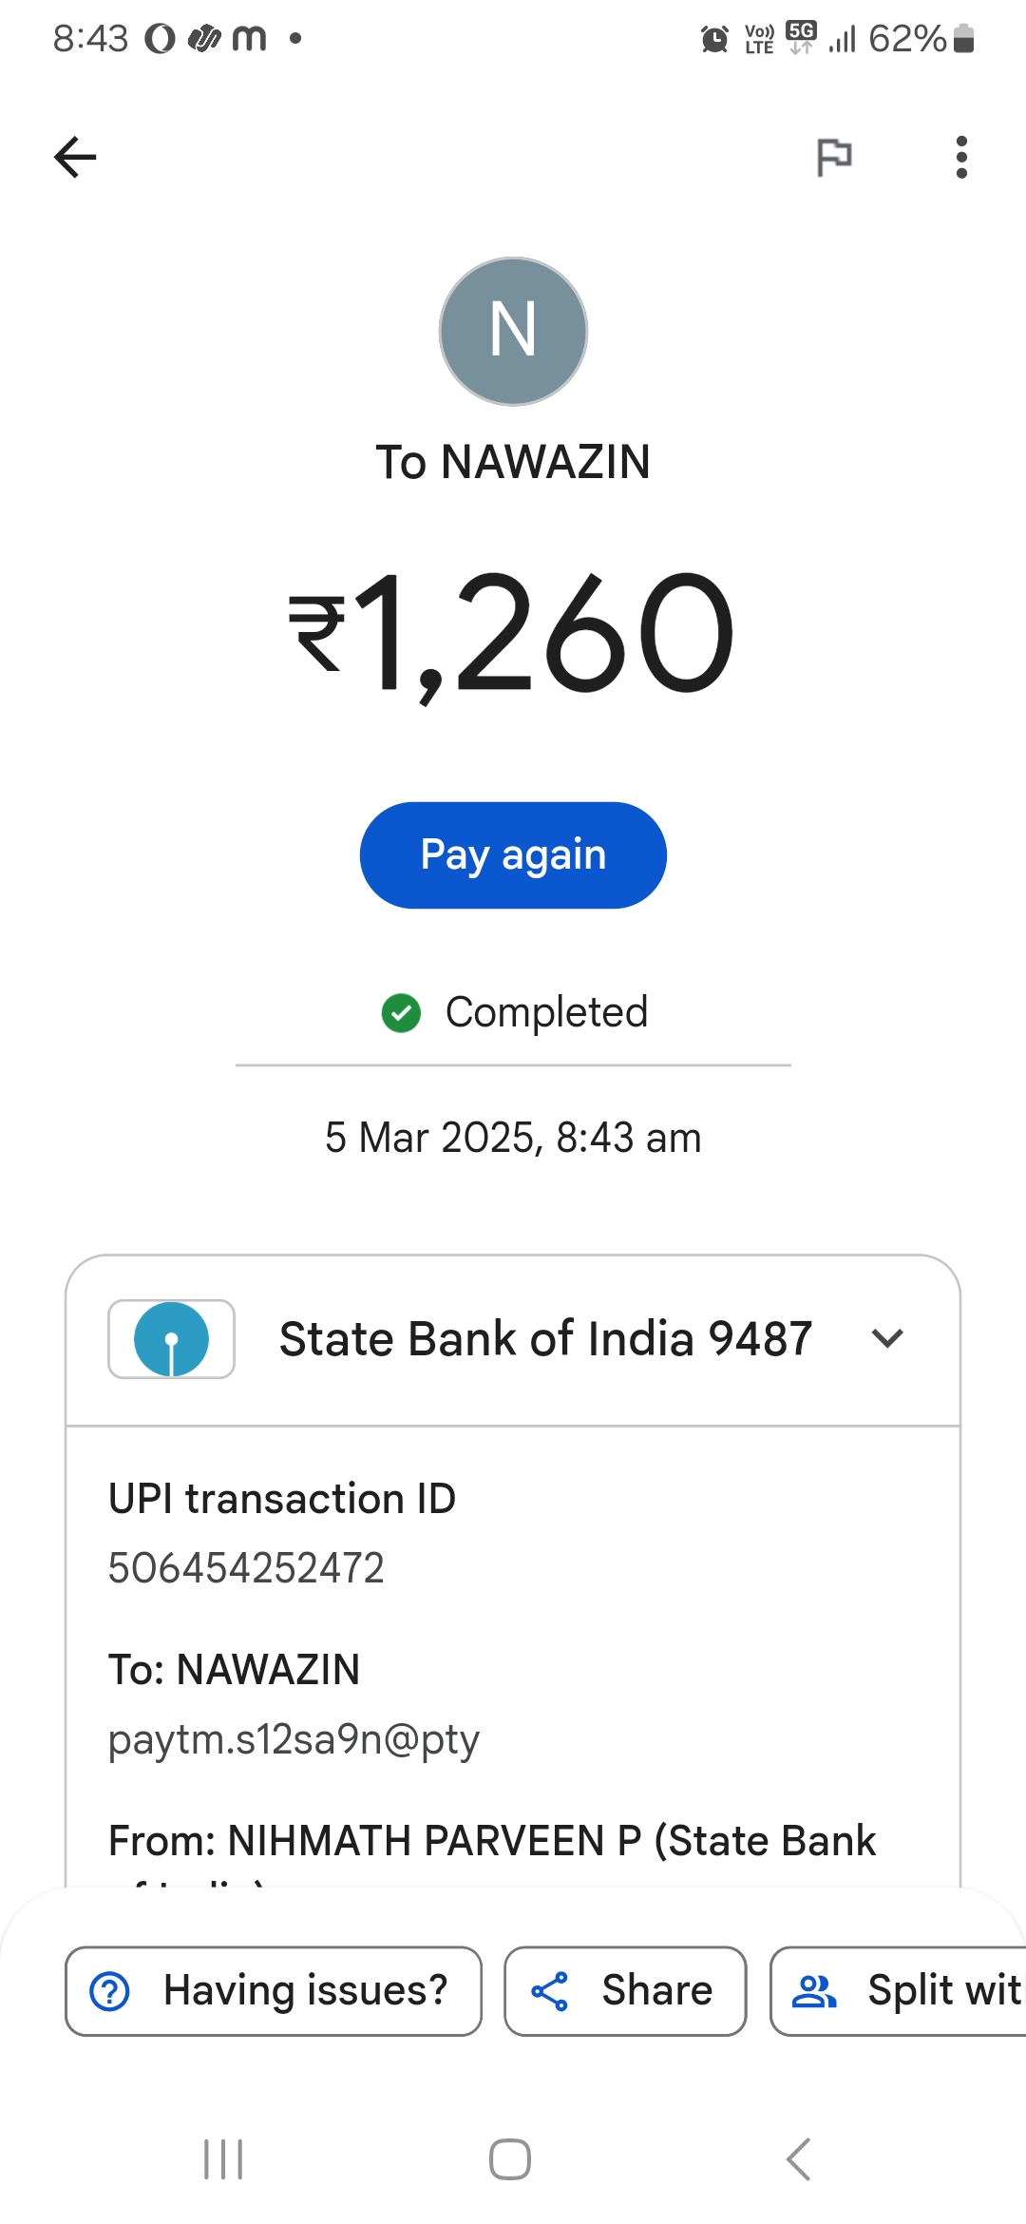Tap the flag report icon
This screenshot has width=1026, height=2224.
834,158
